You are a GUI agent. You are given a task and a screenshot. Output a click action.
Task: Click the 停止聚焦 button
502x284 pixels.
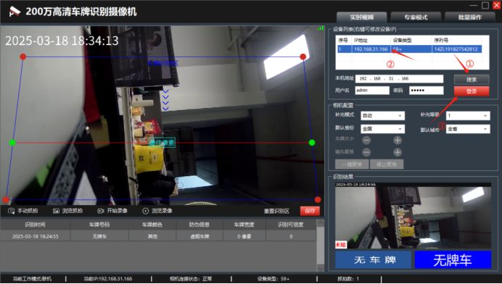(387, 164)
